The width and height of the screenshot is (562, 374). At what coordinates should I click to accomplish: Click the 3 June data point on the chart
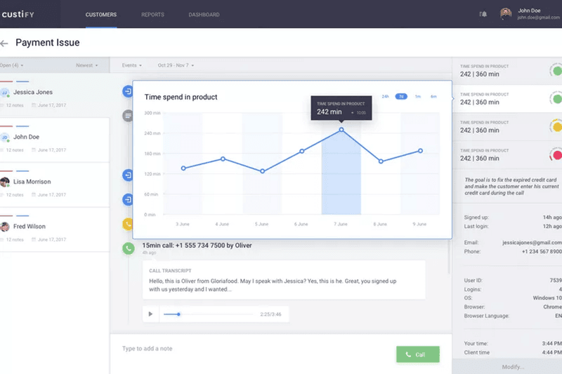183,168
